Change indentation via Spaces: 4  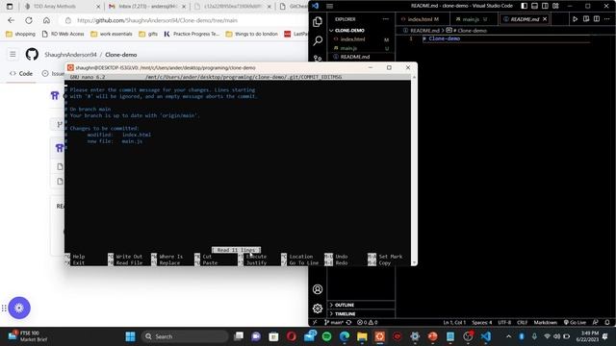481,323
